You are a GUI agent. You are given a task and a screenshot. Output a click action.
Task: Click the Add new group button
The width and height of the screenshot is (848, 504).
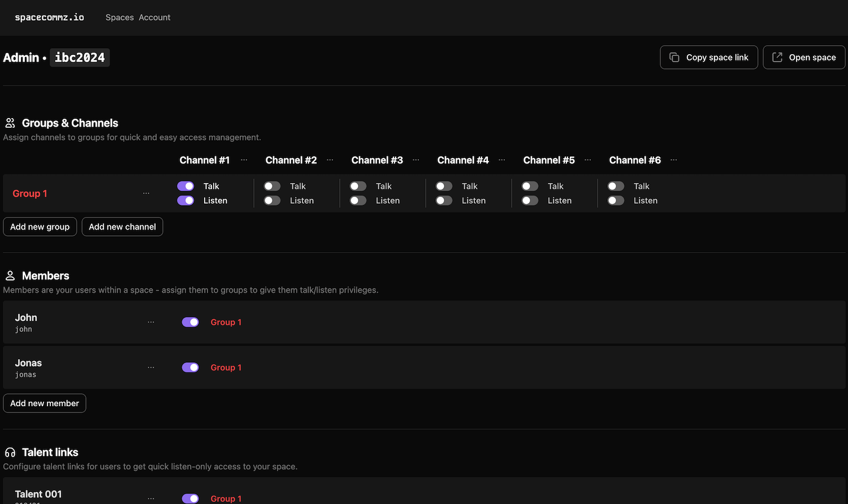pyautogui.click(x=40, y=227)
